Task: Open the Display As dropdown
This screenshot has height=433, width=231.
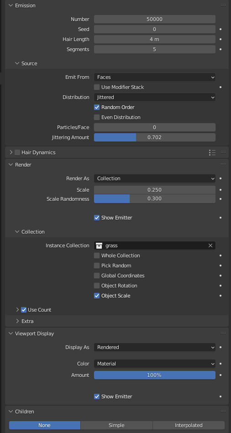Action: [x=154, y=347]
